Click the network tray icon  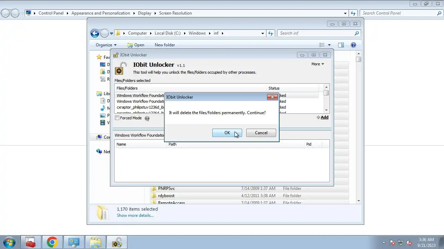click(401, 243)
